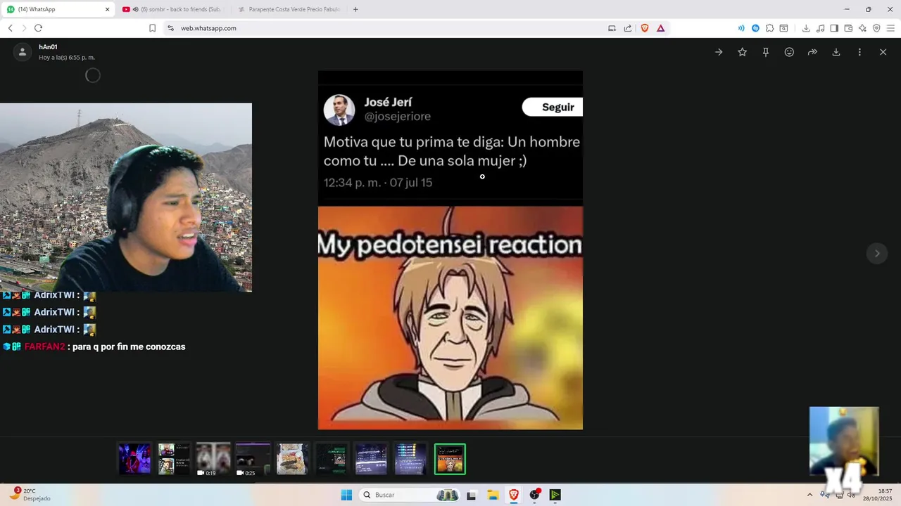The height and width of the screenshot is (506, 901).
Task: Open the viewer's three-dot menu
Action: 859,52
